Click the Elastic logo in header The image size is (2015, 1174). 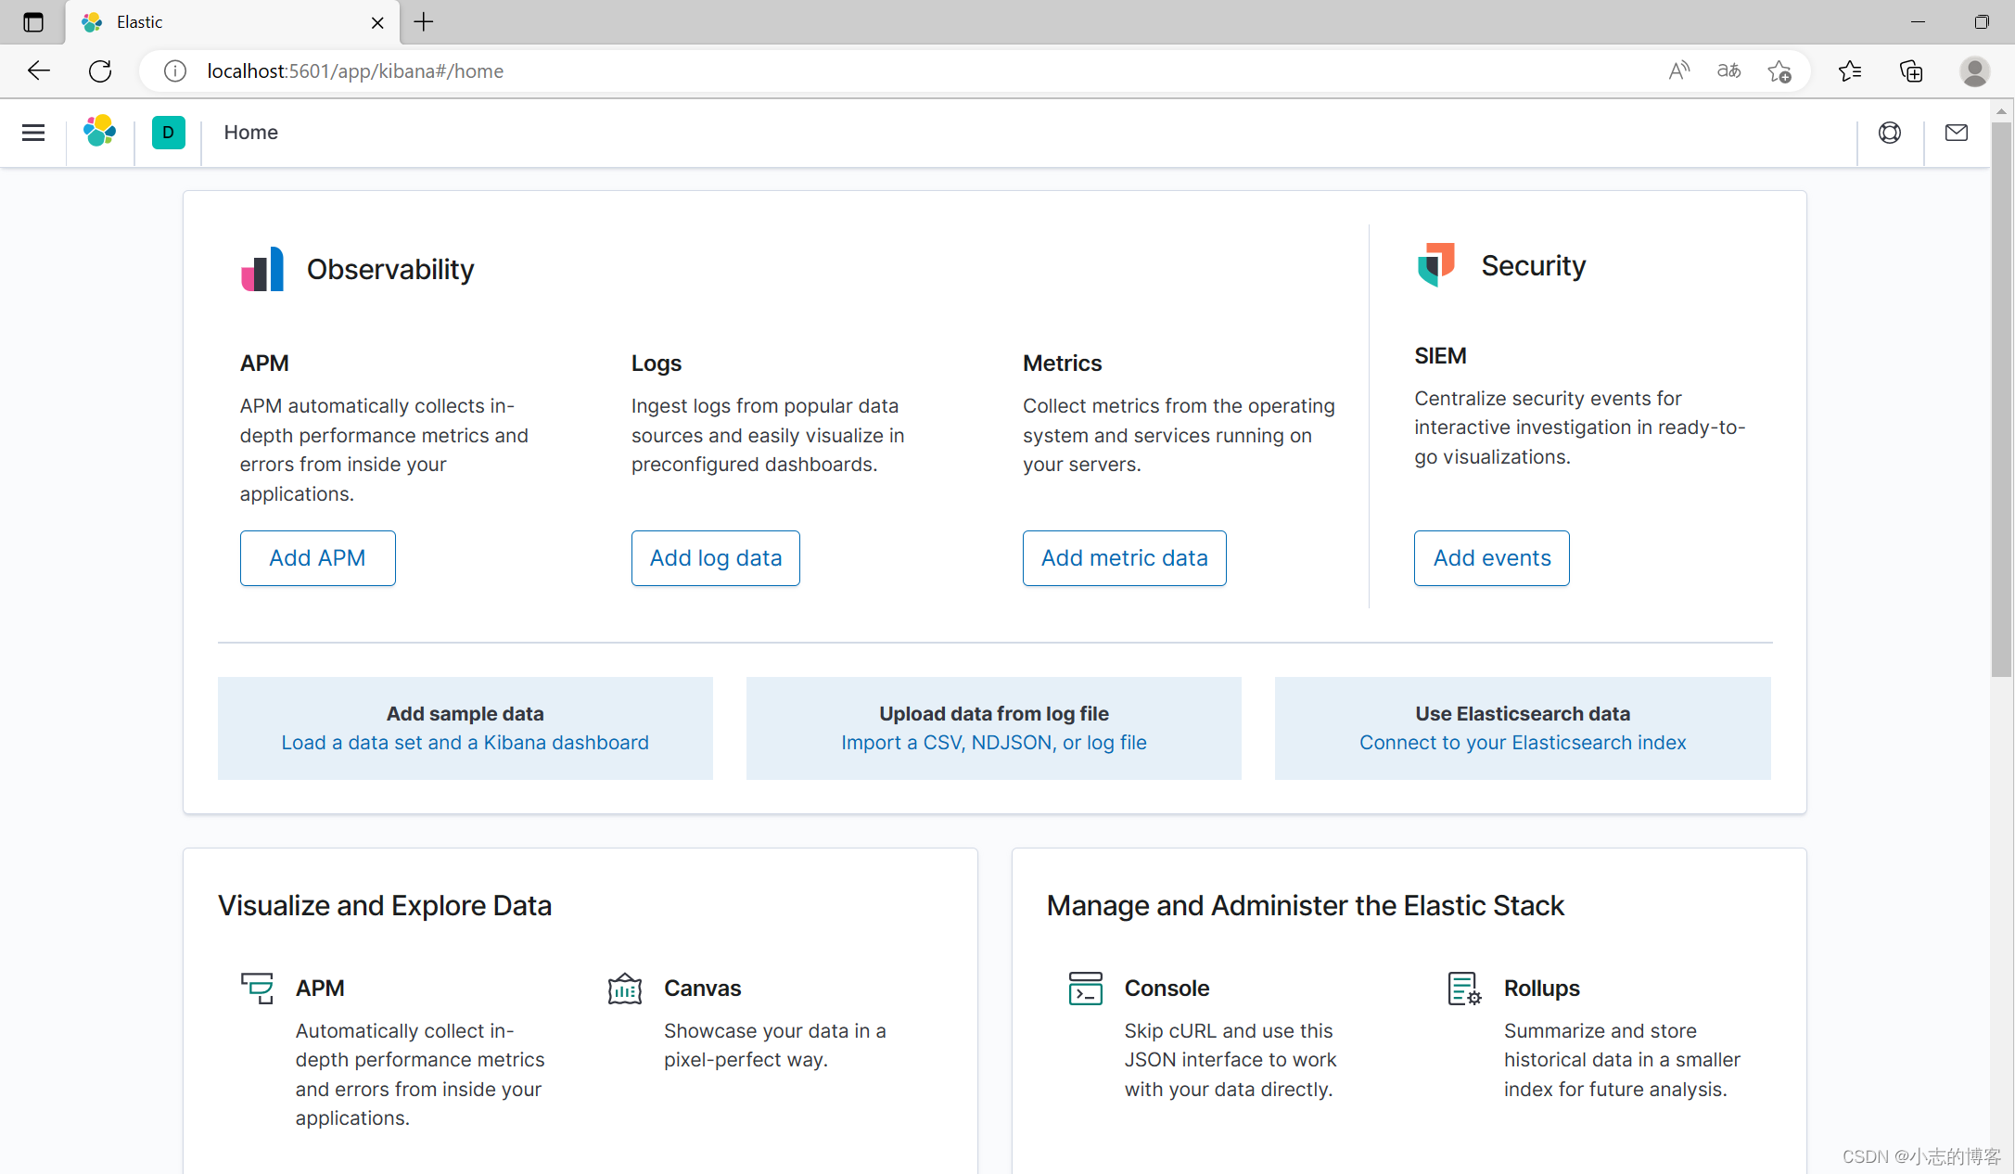[x=99, y=132]
